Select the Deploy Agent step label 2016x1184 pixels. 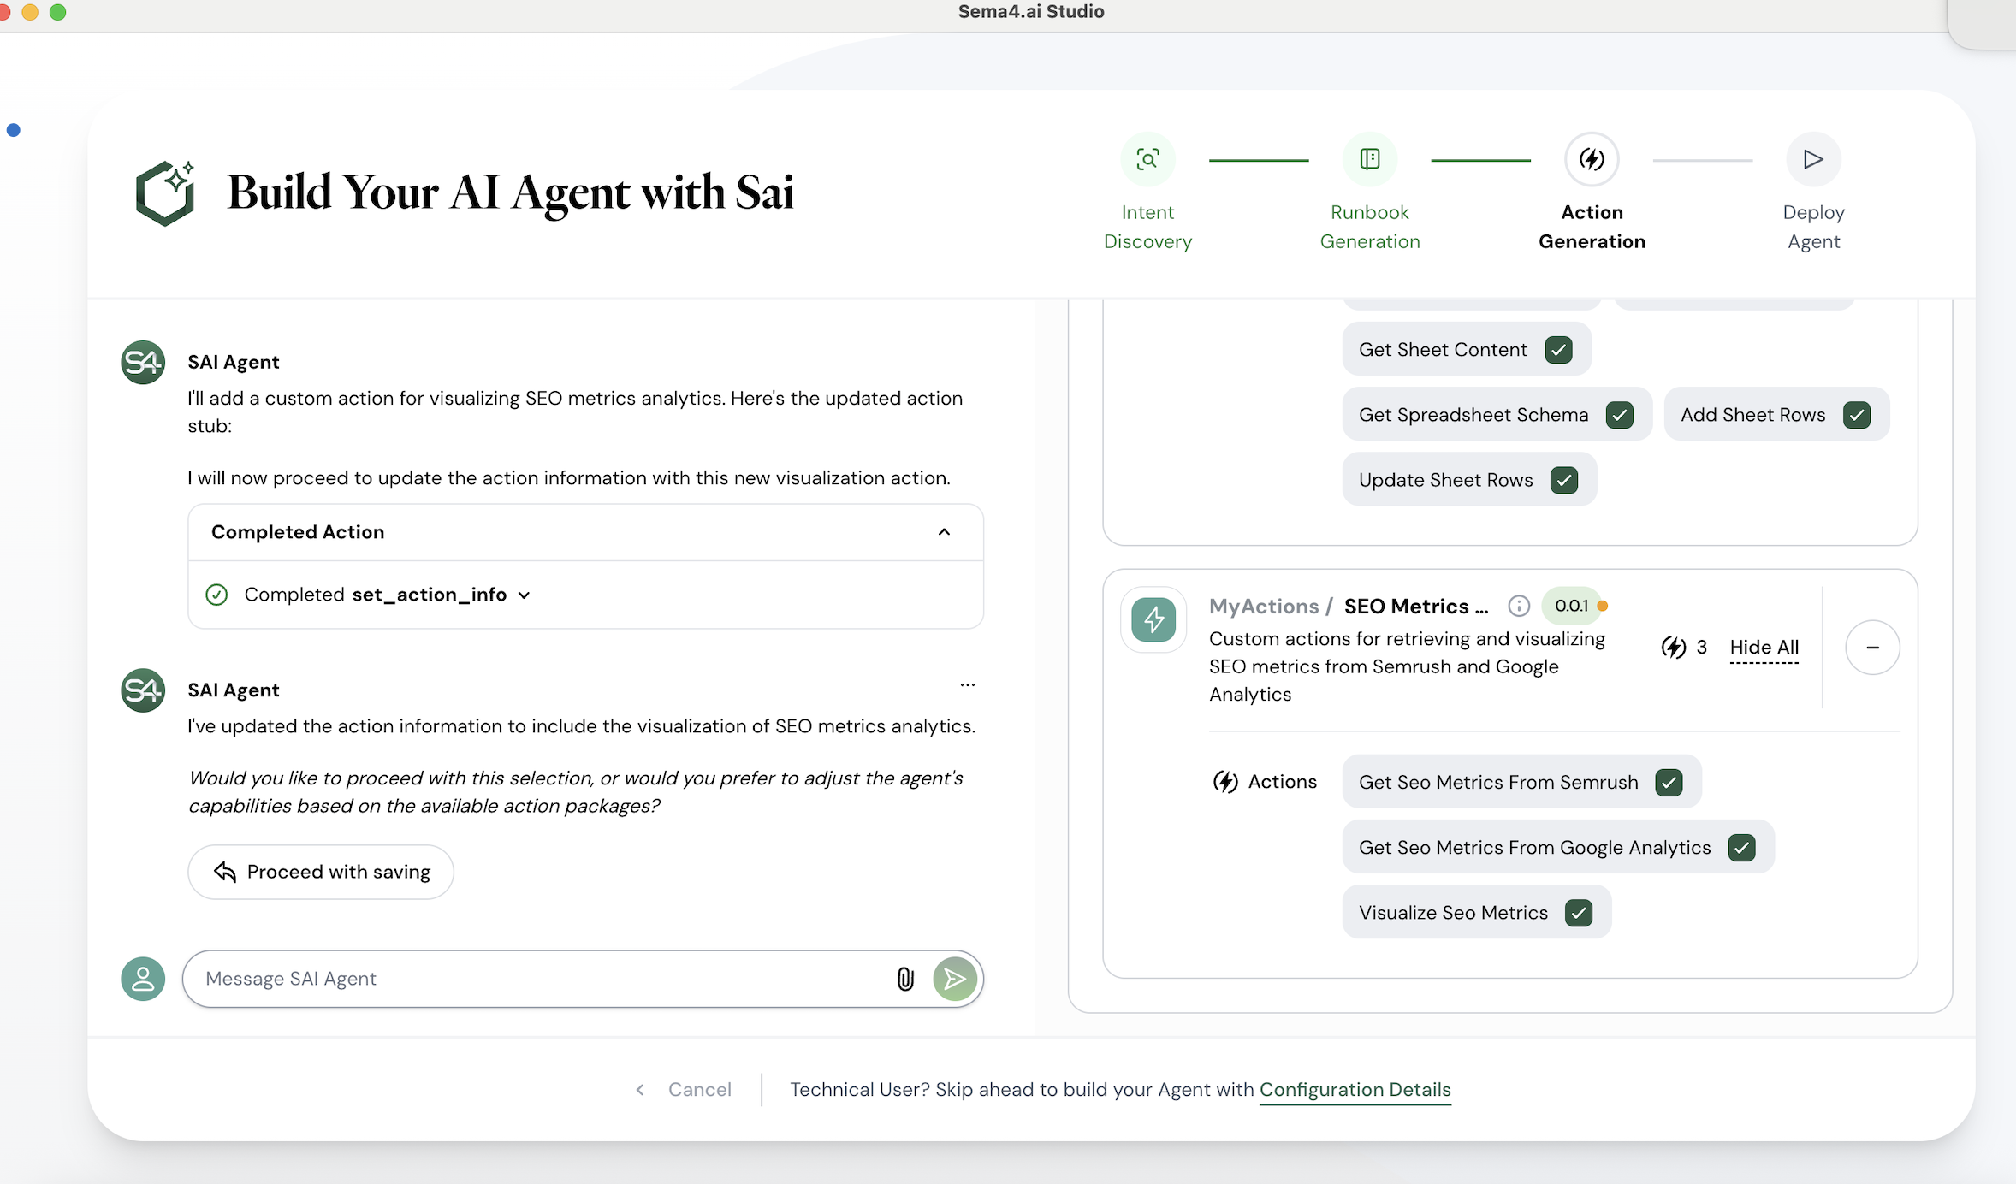point(1813,227)
